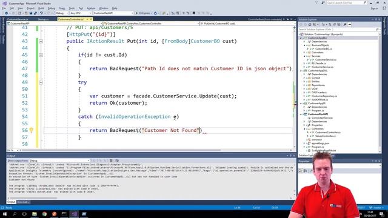Start debugging with IIS Express button

(143, 13)
